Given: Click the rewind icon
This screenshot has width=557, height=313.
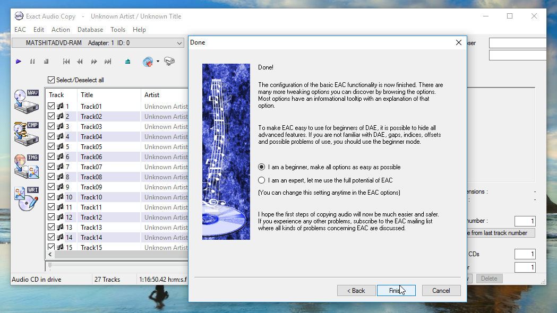Looking at the screenshot, I should [x=80, y=62].
